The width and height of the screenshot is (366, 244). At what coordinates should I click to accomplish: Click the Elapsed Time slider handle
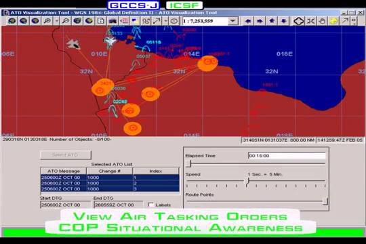point(189,163)
